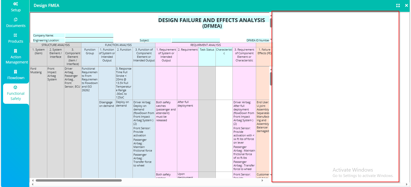Select 'Both safety catches must be released' cell
Screen dimensions: 411x187
(x=166, y=136)
